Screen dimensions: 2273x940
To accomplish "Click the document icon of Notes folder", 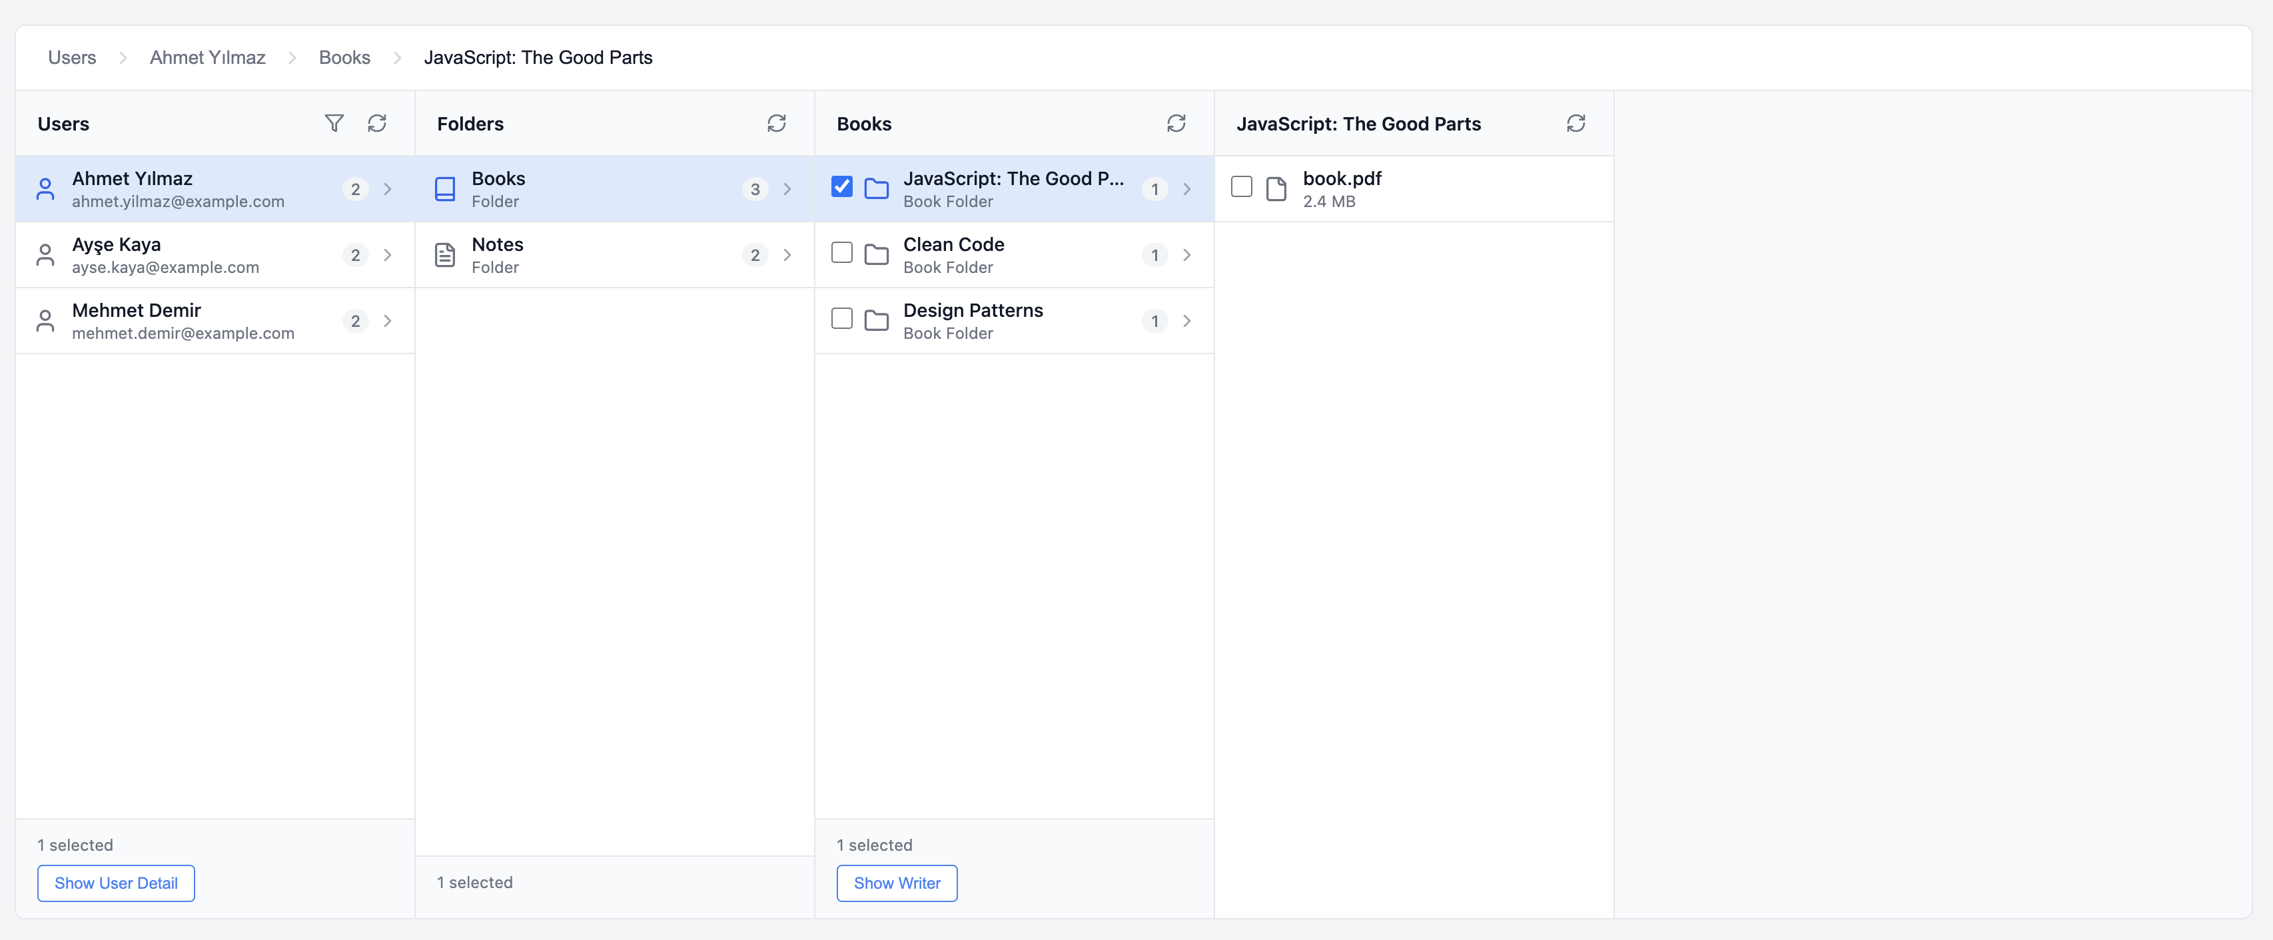I will click(445, 255).
